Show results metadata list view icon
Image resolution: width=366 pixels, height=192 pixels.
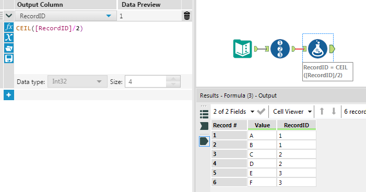204,114
